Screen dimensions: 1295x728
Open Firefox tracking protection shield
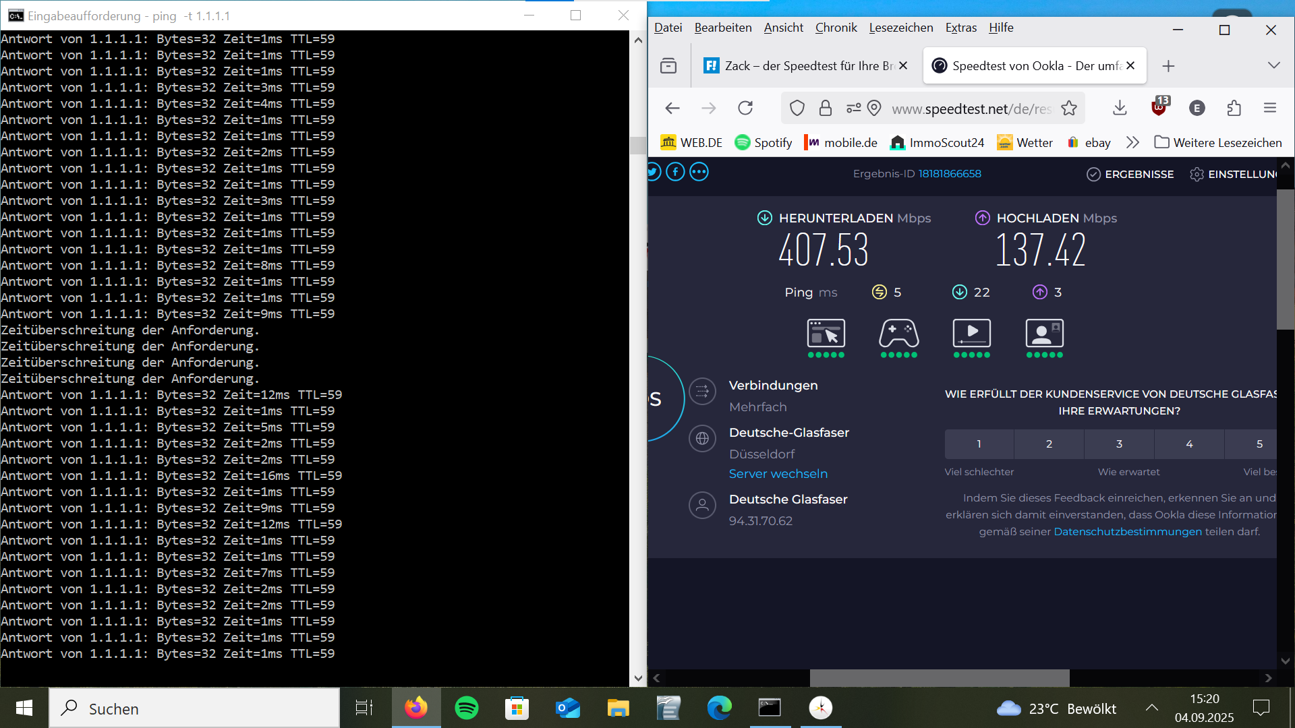click(x=797, y=108)
